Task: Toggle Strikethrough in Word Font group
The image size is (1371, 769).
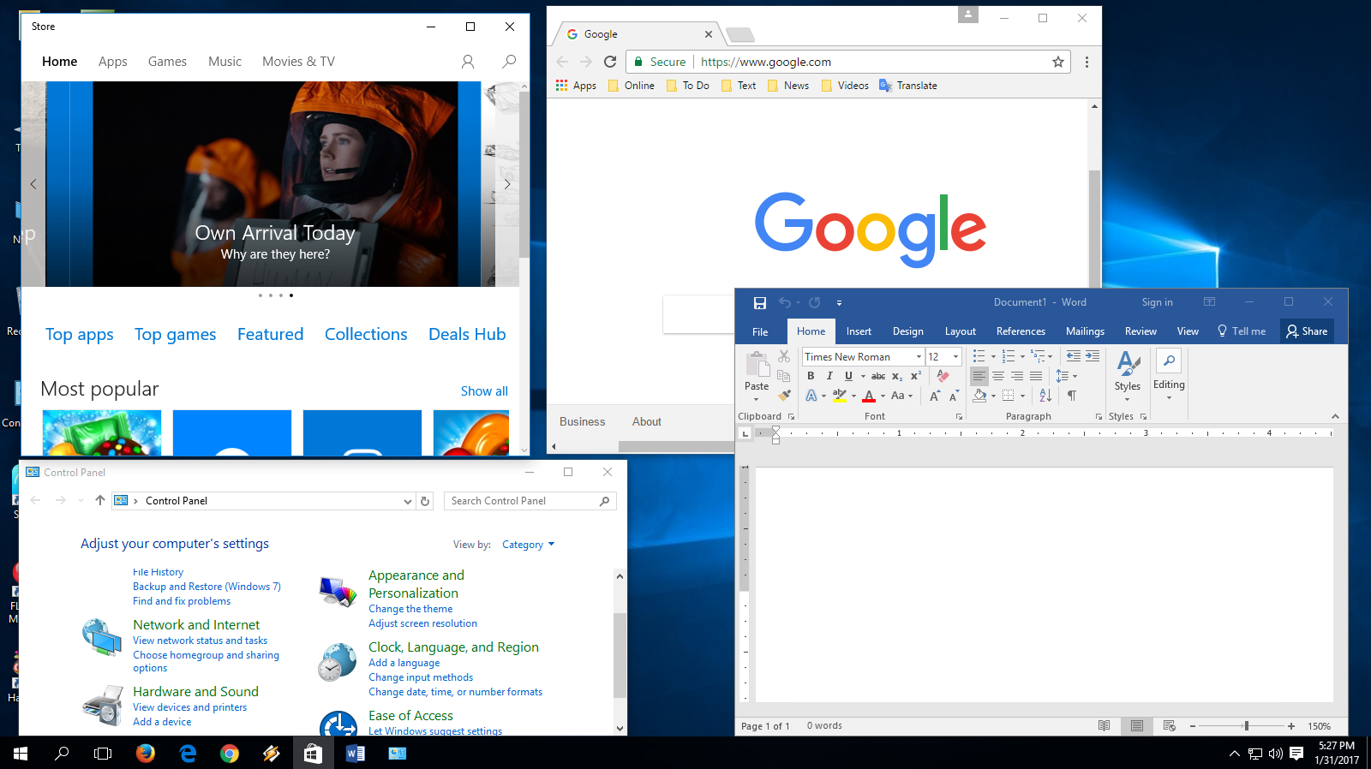Action: coord(878,376)
